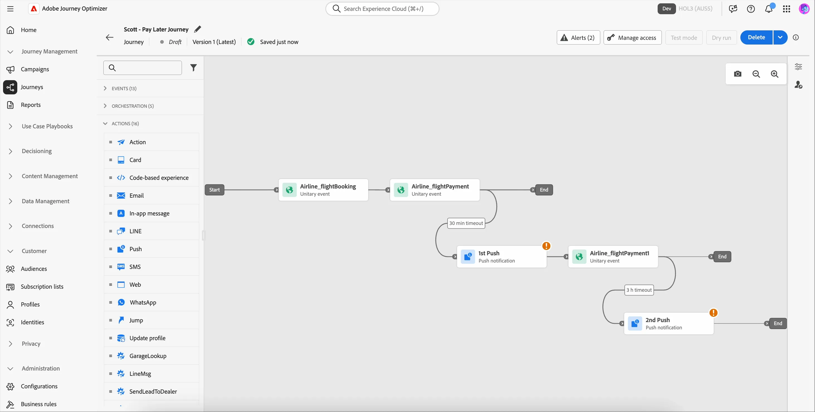Viewport: 815px width, 412px height.
Task: Pick the WhatsApp action from palette
Action: point(151,302)
